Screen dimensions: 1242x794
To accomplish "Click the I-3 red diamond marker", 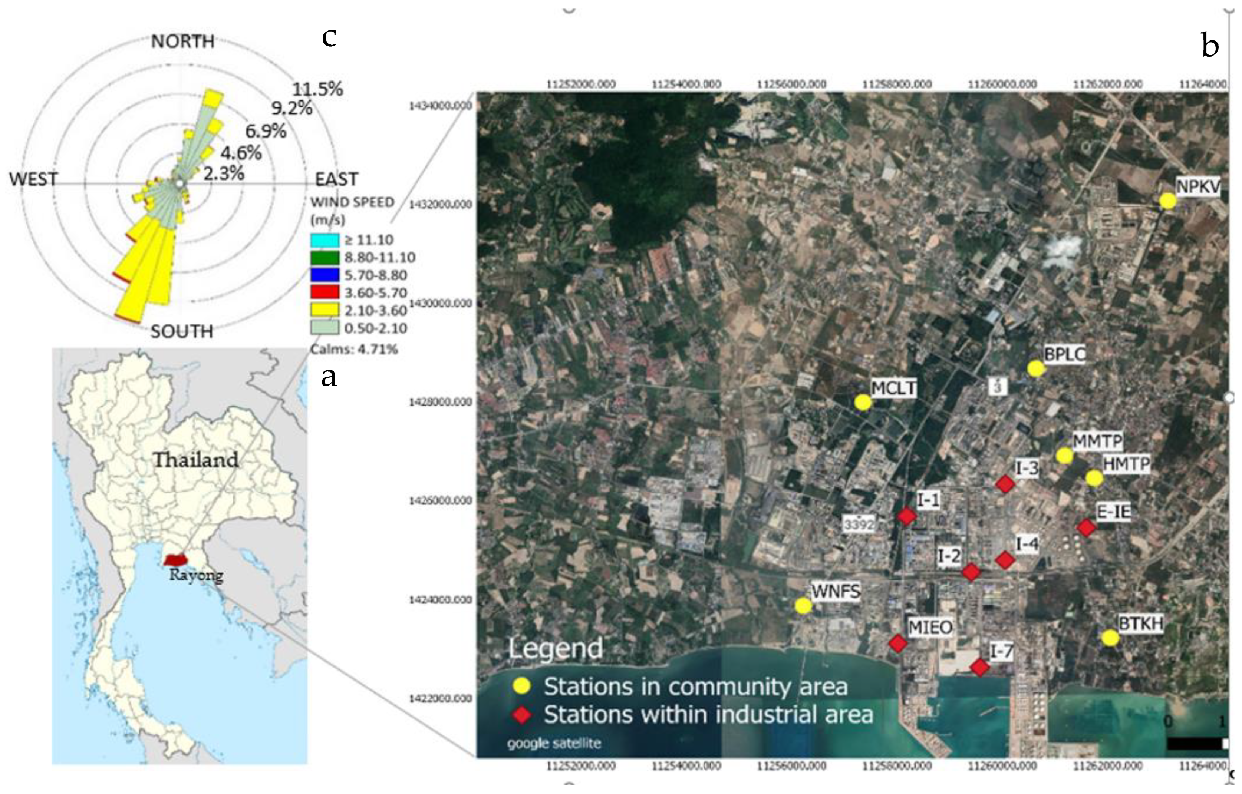I will point(1005,484).
